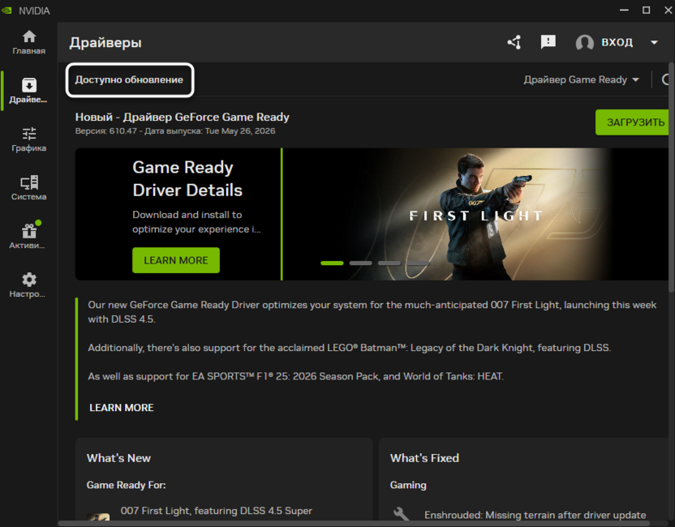Open the feedback exclamation icon
This screenshot has width=675, height=527.
point(548,42)
